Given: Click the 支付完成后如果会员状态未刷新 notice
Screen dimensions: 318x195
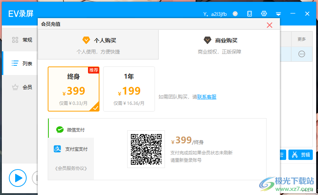Looking at the screenshot, I should point(202,153).
